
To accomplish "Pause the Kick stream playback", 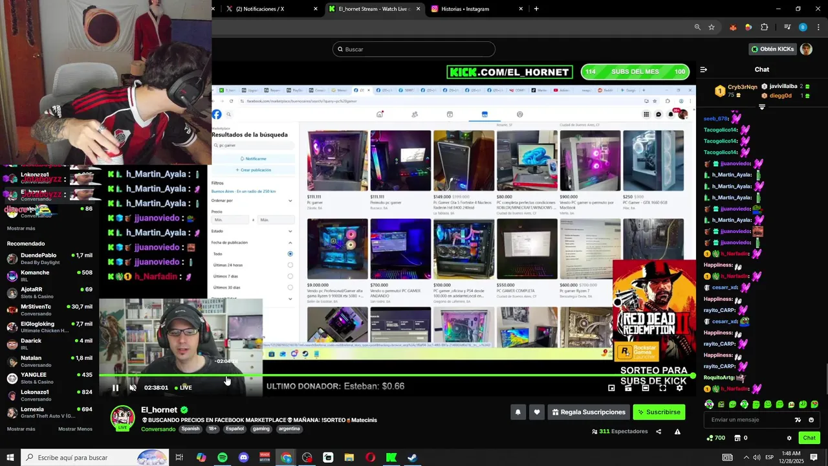I will pyautogui.click(x=115, y=388).
